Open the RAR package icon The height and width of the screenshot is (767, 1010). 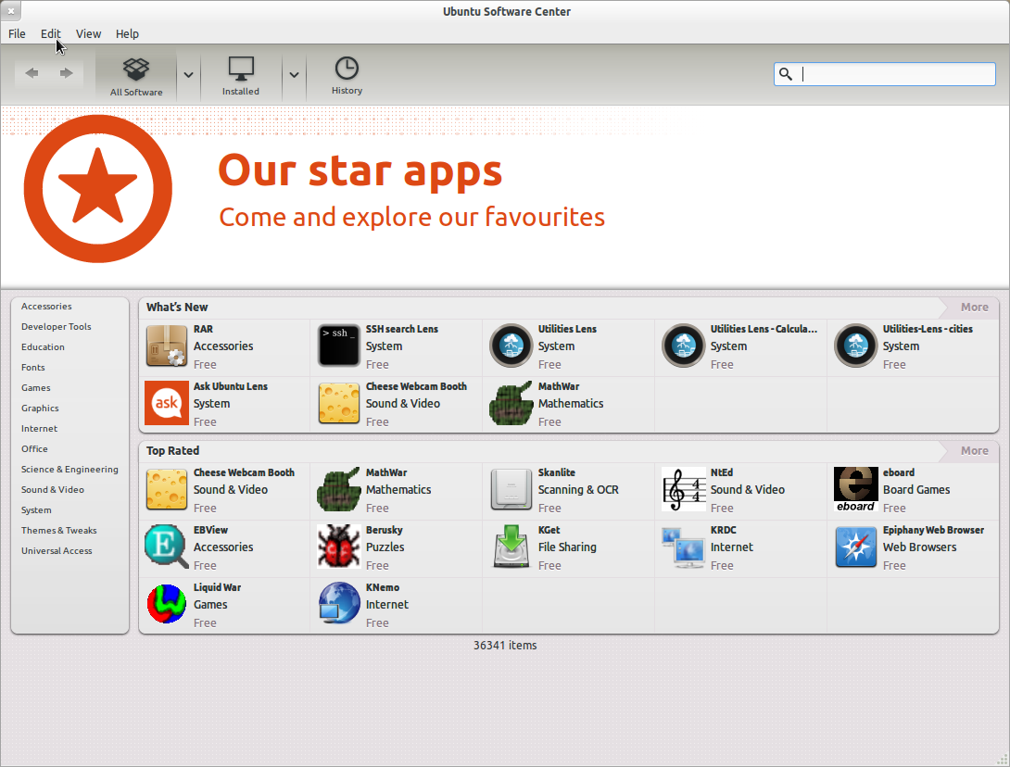click(x=167, y=346)
